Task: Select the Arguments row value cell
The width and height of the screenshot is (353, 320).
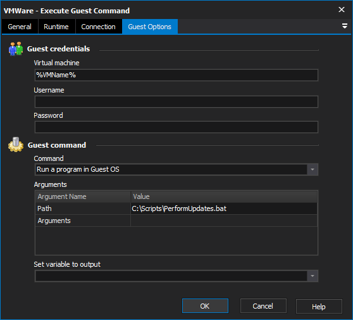Action: point(224,221)
